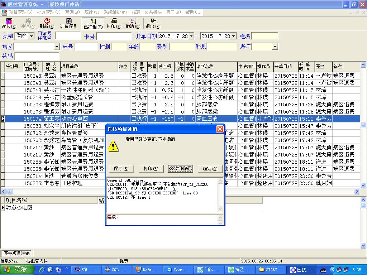This screenshot has width=367, height=275.
Task: Open the 处方管理 menu
Action: [49, 12]
